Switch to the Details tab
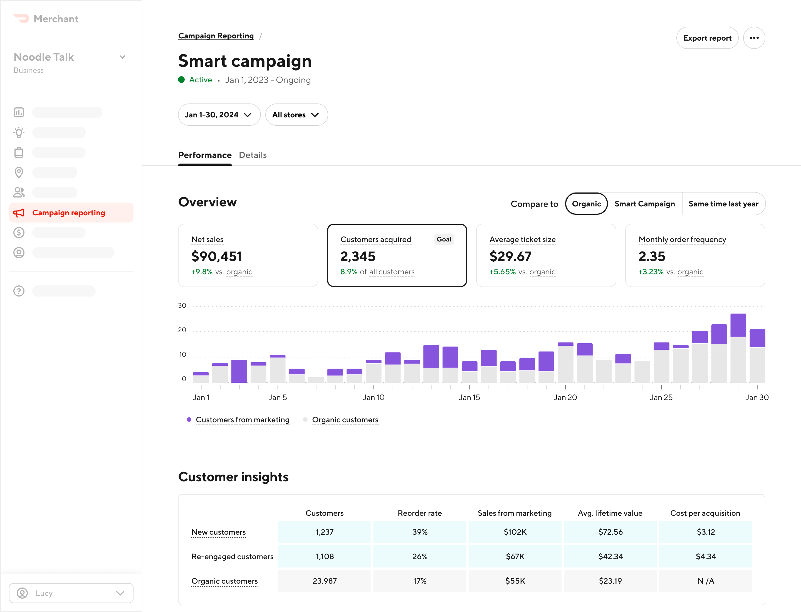This screenshot has width=801, height=612. click(253, 155)
